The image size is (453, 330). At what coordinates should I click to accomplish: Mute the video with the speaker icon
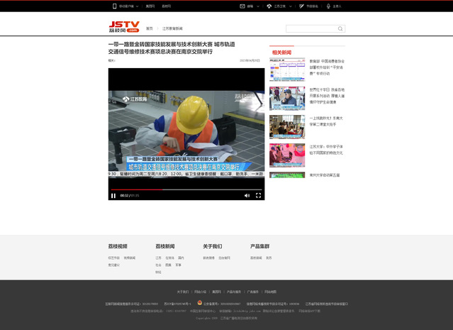coord(247,195)
